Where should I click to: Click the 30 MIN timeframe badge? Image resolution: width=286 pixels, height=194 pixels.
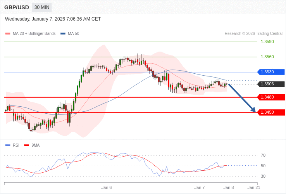click(42, 7)
